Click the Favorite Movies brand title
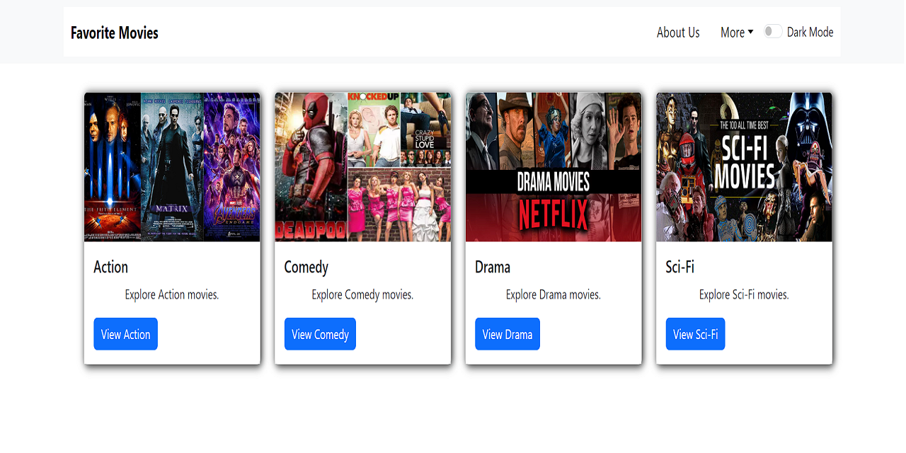The height and width of the screenshot is (453, 906). click(114, 33)
